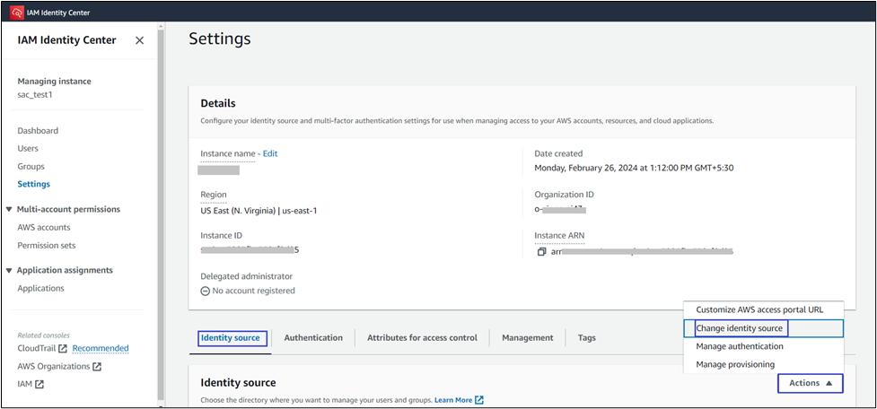Collapse the Application assignments section
Image resolution: width=877 pixels, height=409 pixels.
click(x=9, y=270)
